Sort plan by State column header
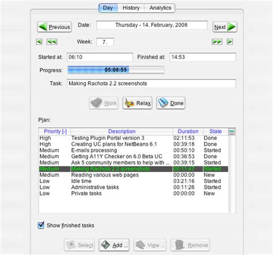 [215, 131]
